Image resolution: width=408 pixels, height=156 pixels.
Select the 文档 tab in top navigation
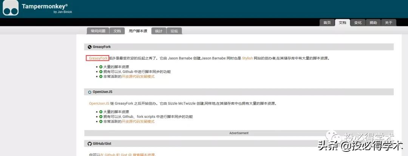point(342,23)
